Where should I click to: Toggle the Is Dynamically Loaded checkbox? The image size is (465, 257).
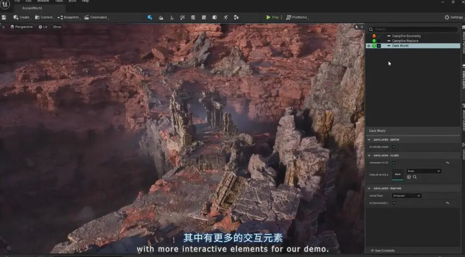[x=393, y=203]
